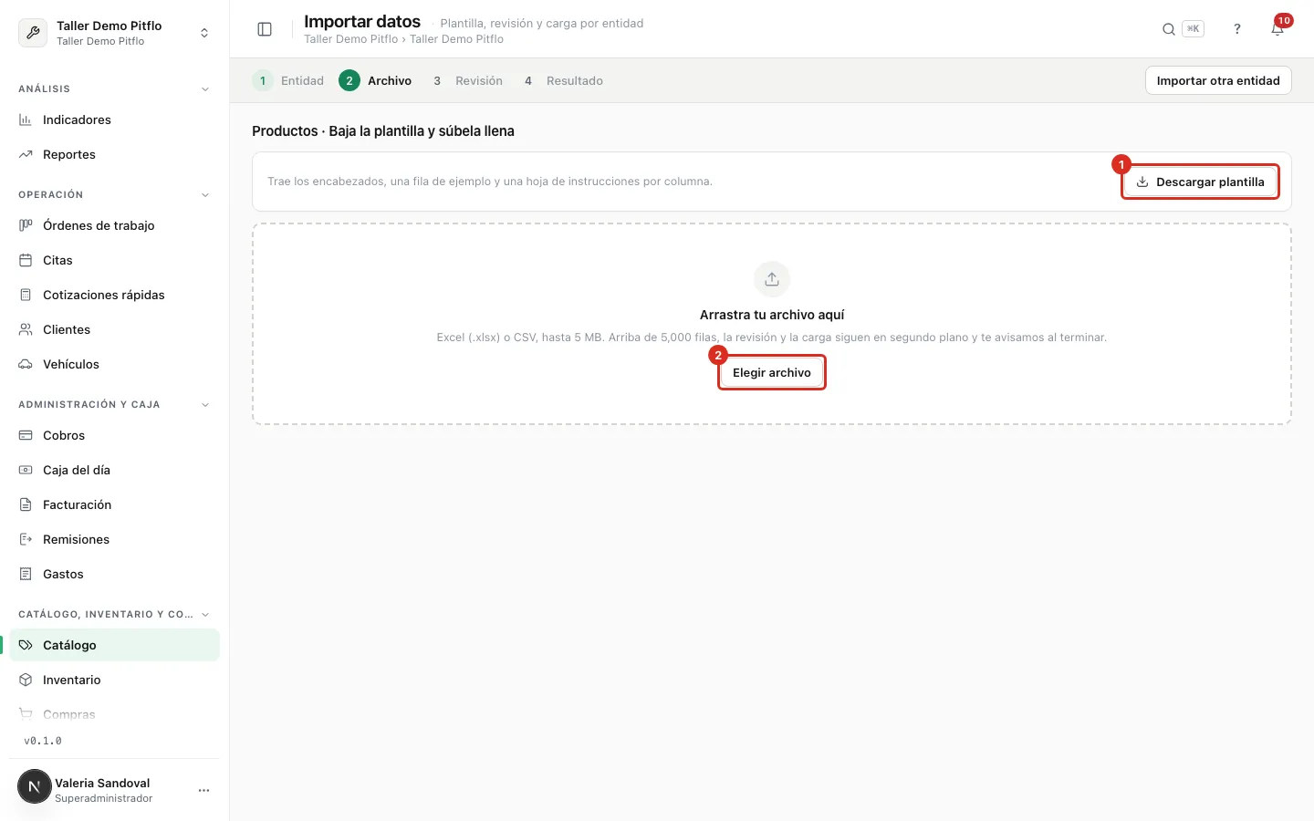Screen dimensions: 1314x821
Task: Click the Arrastra tu archivo aquí drop zone
Action: tap(772, 324)
